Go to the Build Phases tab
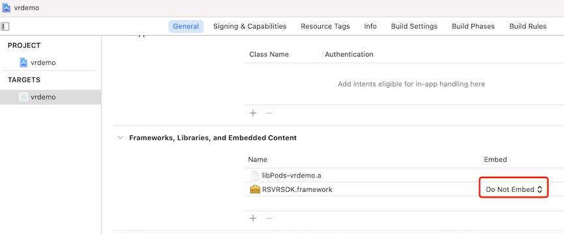 click(473, 26)
